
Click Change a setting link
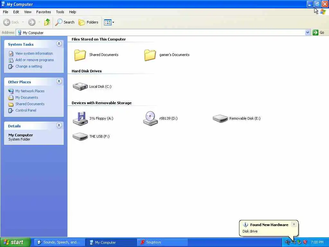29,66
